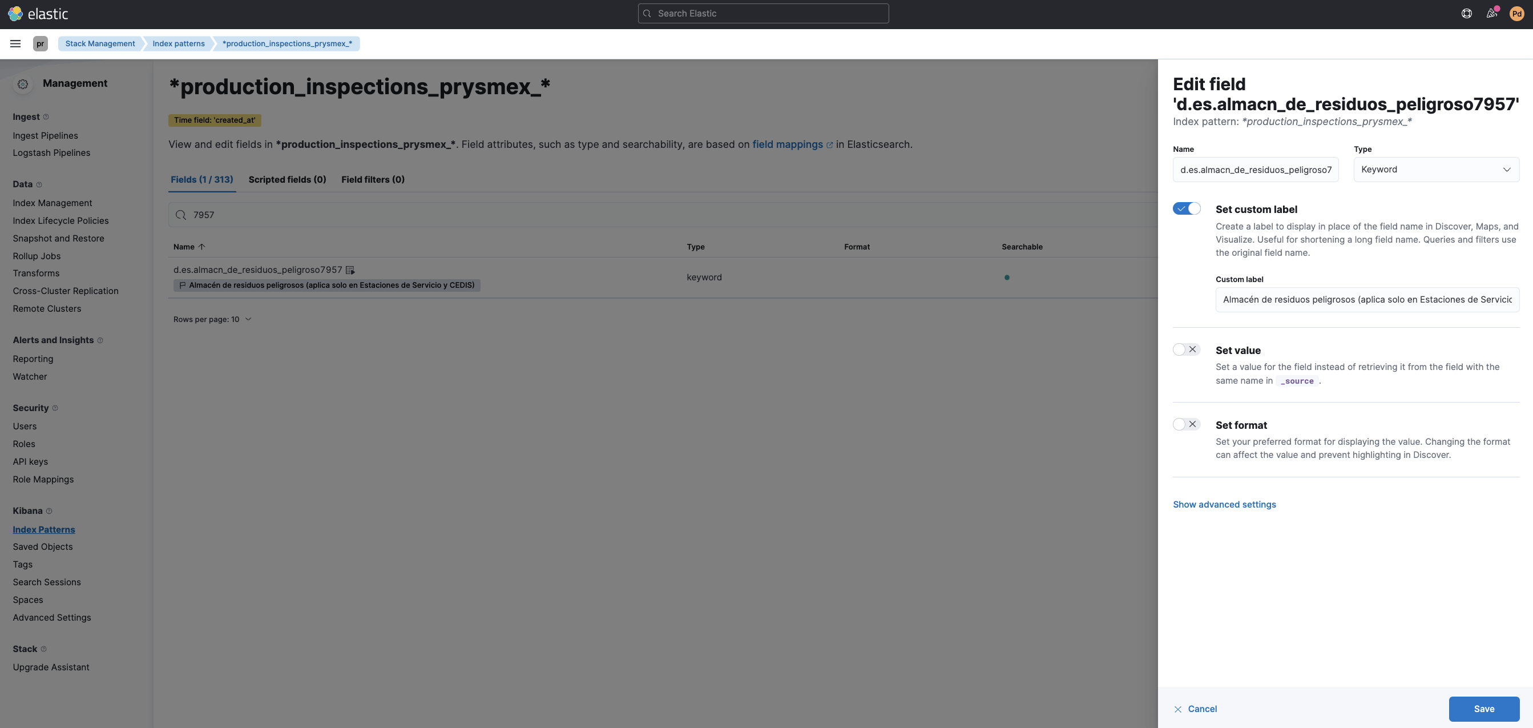Open the help lifebuoy icon
Viewport: 1533px width, 728px height.
coord(1466,13)
